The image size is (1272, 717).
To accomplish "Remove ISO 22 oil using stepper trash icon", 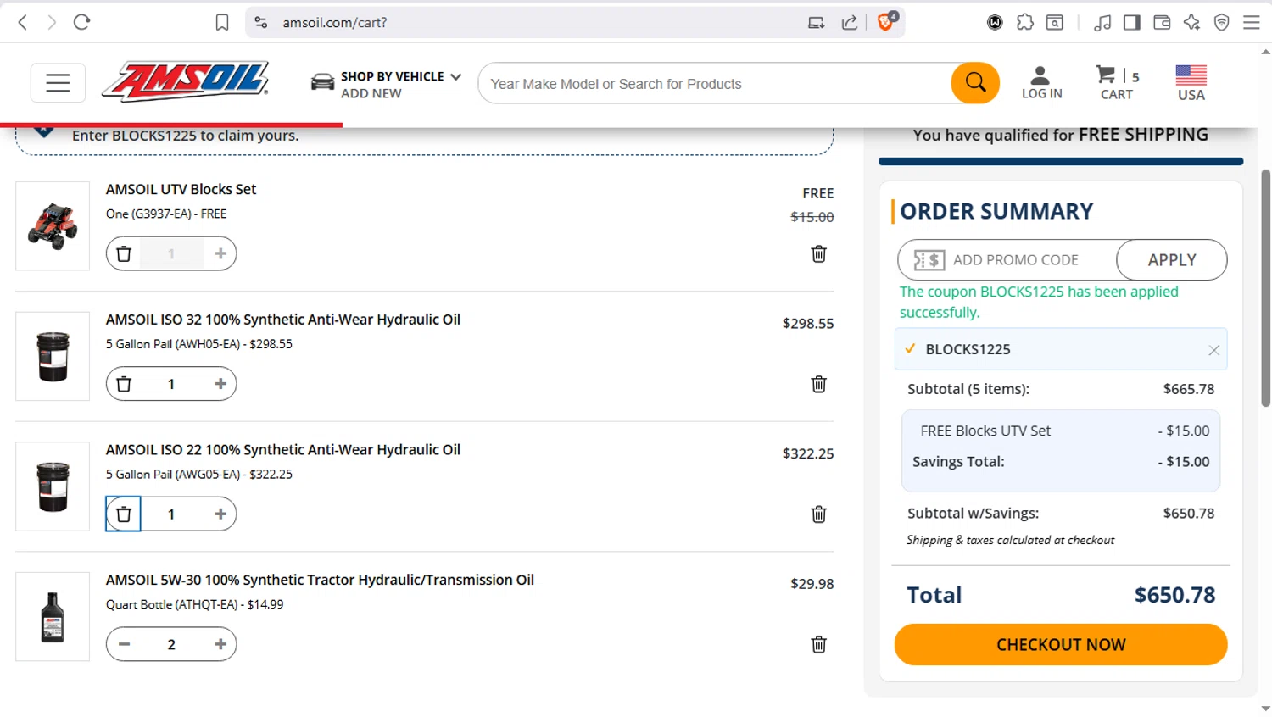I will 124,514.
